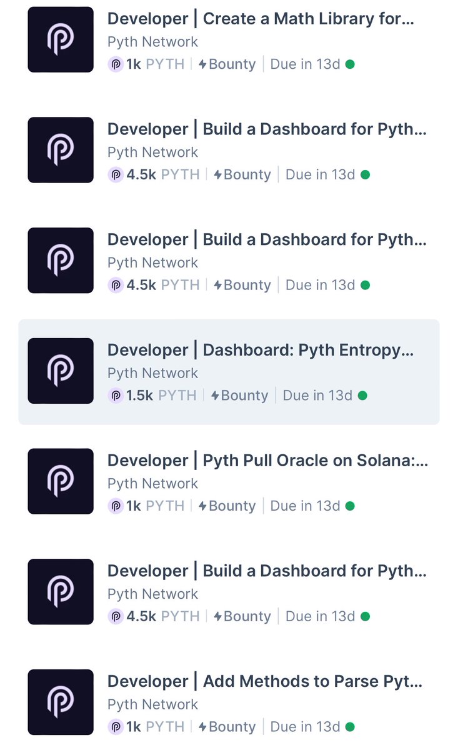This screenshot has height=750, width=458.
Task: Open Build a Dashboard bounty just below Math Library listing
Action: click(x=267, y=129)
